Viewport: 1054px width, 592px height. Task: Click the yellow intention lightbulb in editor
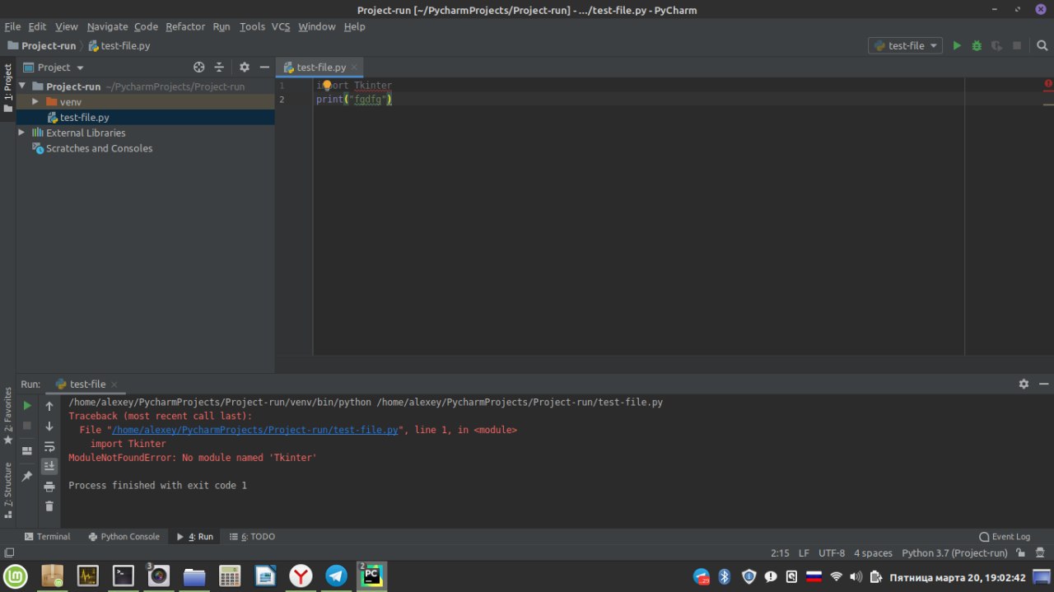327,85
